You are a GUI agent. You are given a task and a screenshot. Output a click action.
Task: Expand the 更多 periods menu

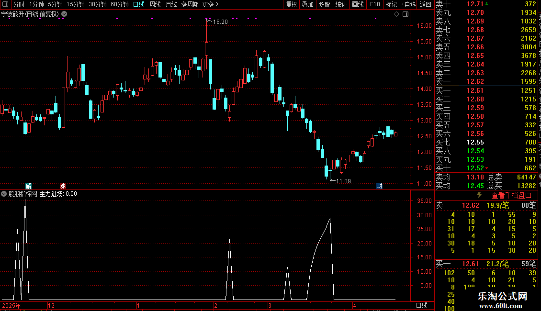tap(210, 4)
